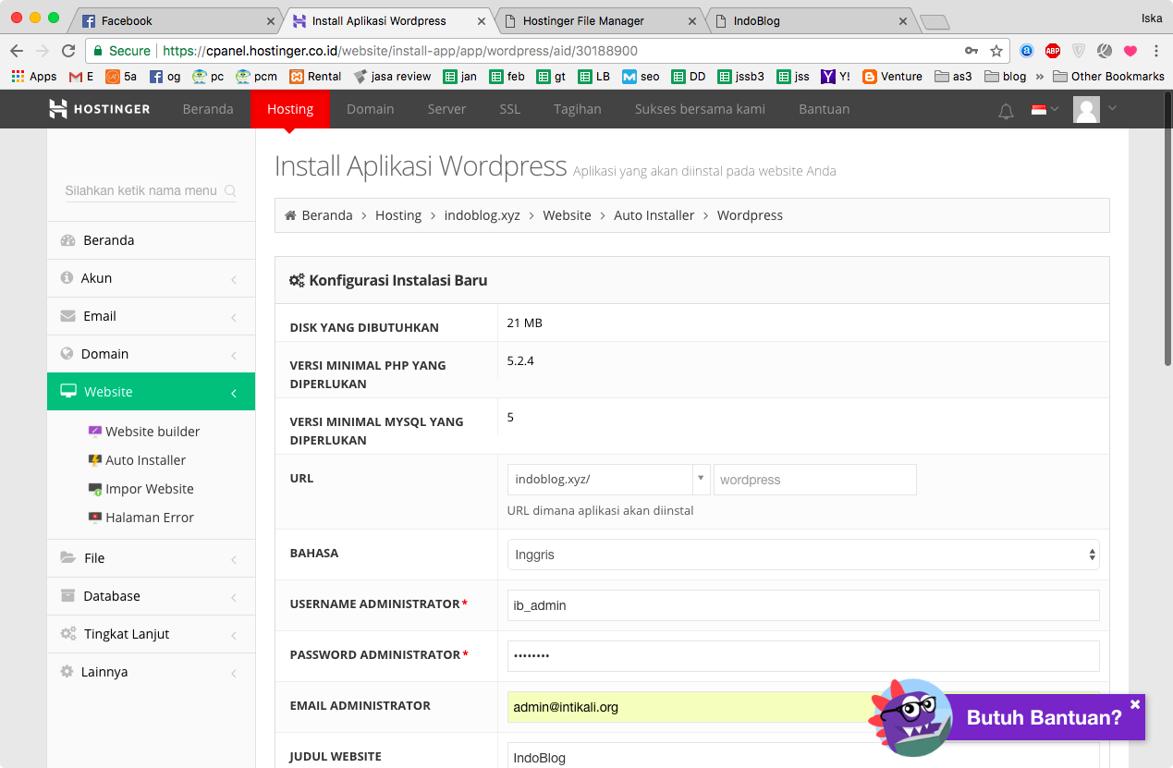The image size is (1173, 768).
Task: Open the Venture Blogger bookmark
Action: [x=892, y=77]
